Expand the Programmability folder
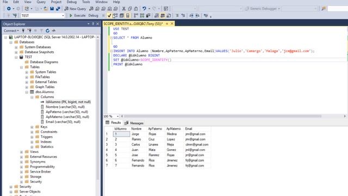 pos(22,167)
